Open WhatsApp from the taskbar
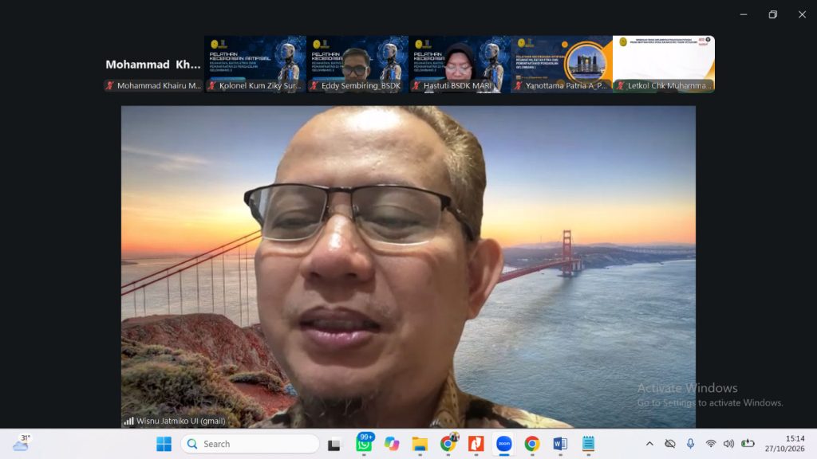 point(364,443)
